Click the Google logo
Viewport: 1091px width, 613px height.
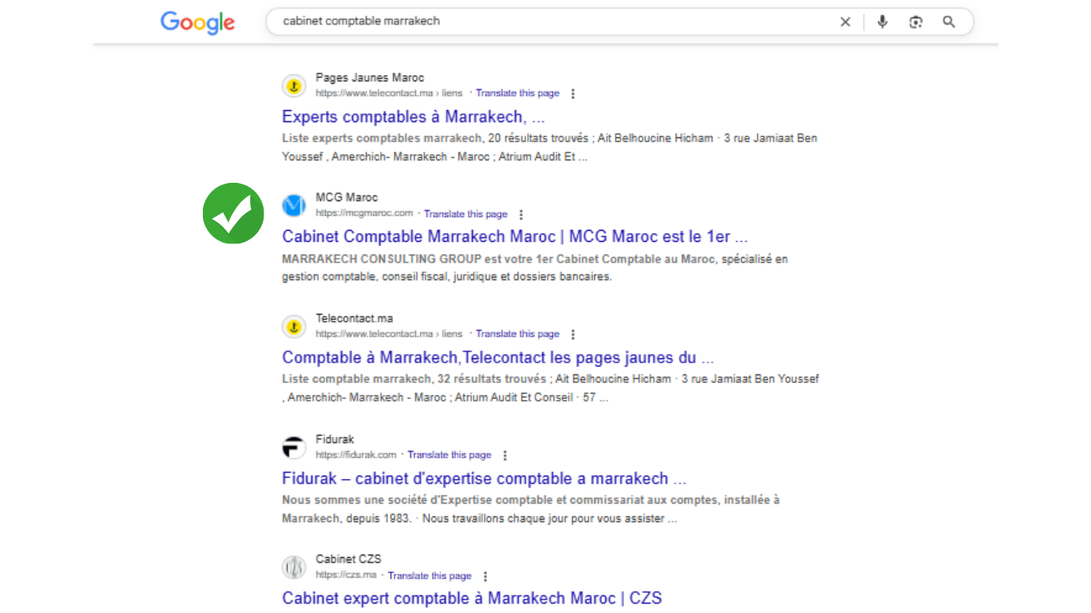coord(197,22)
